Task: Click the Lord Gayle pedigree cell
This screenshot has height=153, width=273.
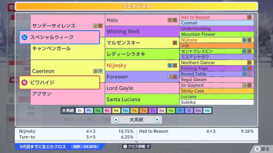Action: point(142,88)
